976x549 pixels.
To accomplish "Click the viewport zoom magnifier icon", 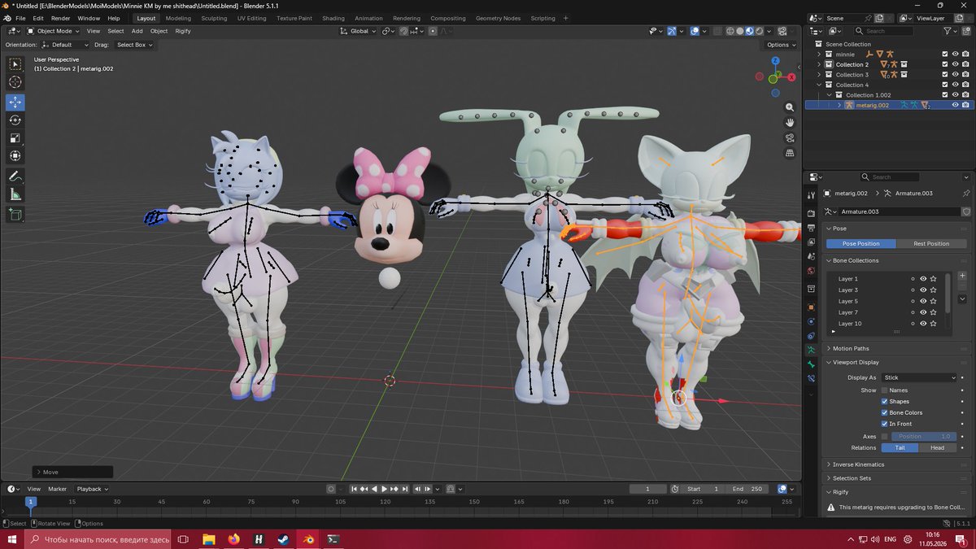I will pos(790,107).
